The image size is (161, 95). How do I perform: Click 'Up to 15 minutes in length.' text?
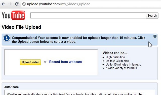(123, 64)
